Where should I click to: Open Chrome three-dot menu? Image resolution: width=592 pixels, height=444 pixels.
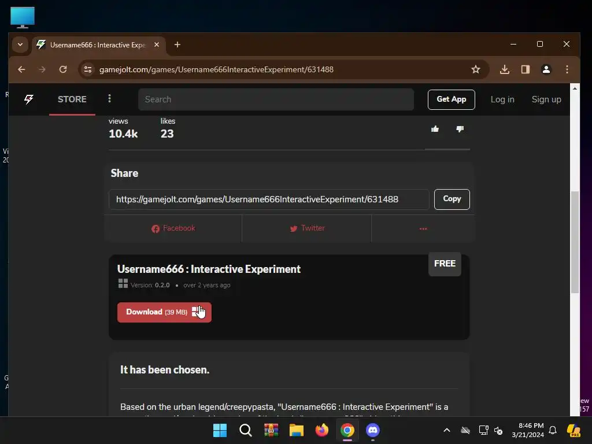pos(567,69)
